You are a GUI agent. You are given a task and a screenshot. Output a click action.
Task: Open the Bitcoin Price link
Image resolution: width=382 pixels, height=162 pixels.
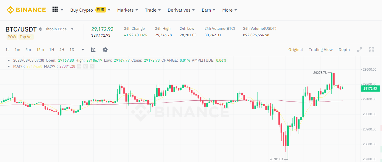[x=55, y=29]
